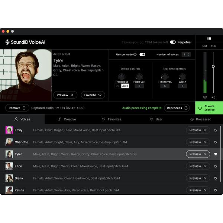Click the Transpose value field showing 24
Screen dimensions: 223x223
118,86
